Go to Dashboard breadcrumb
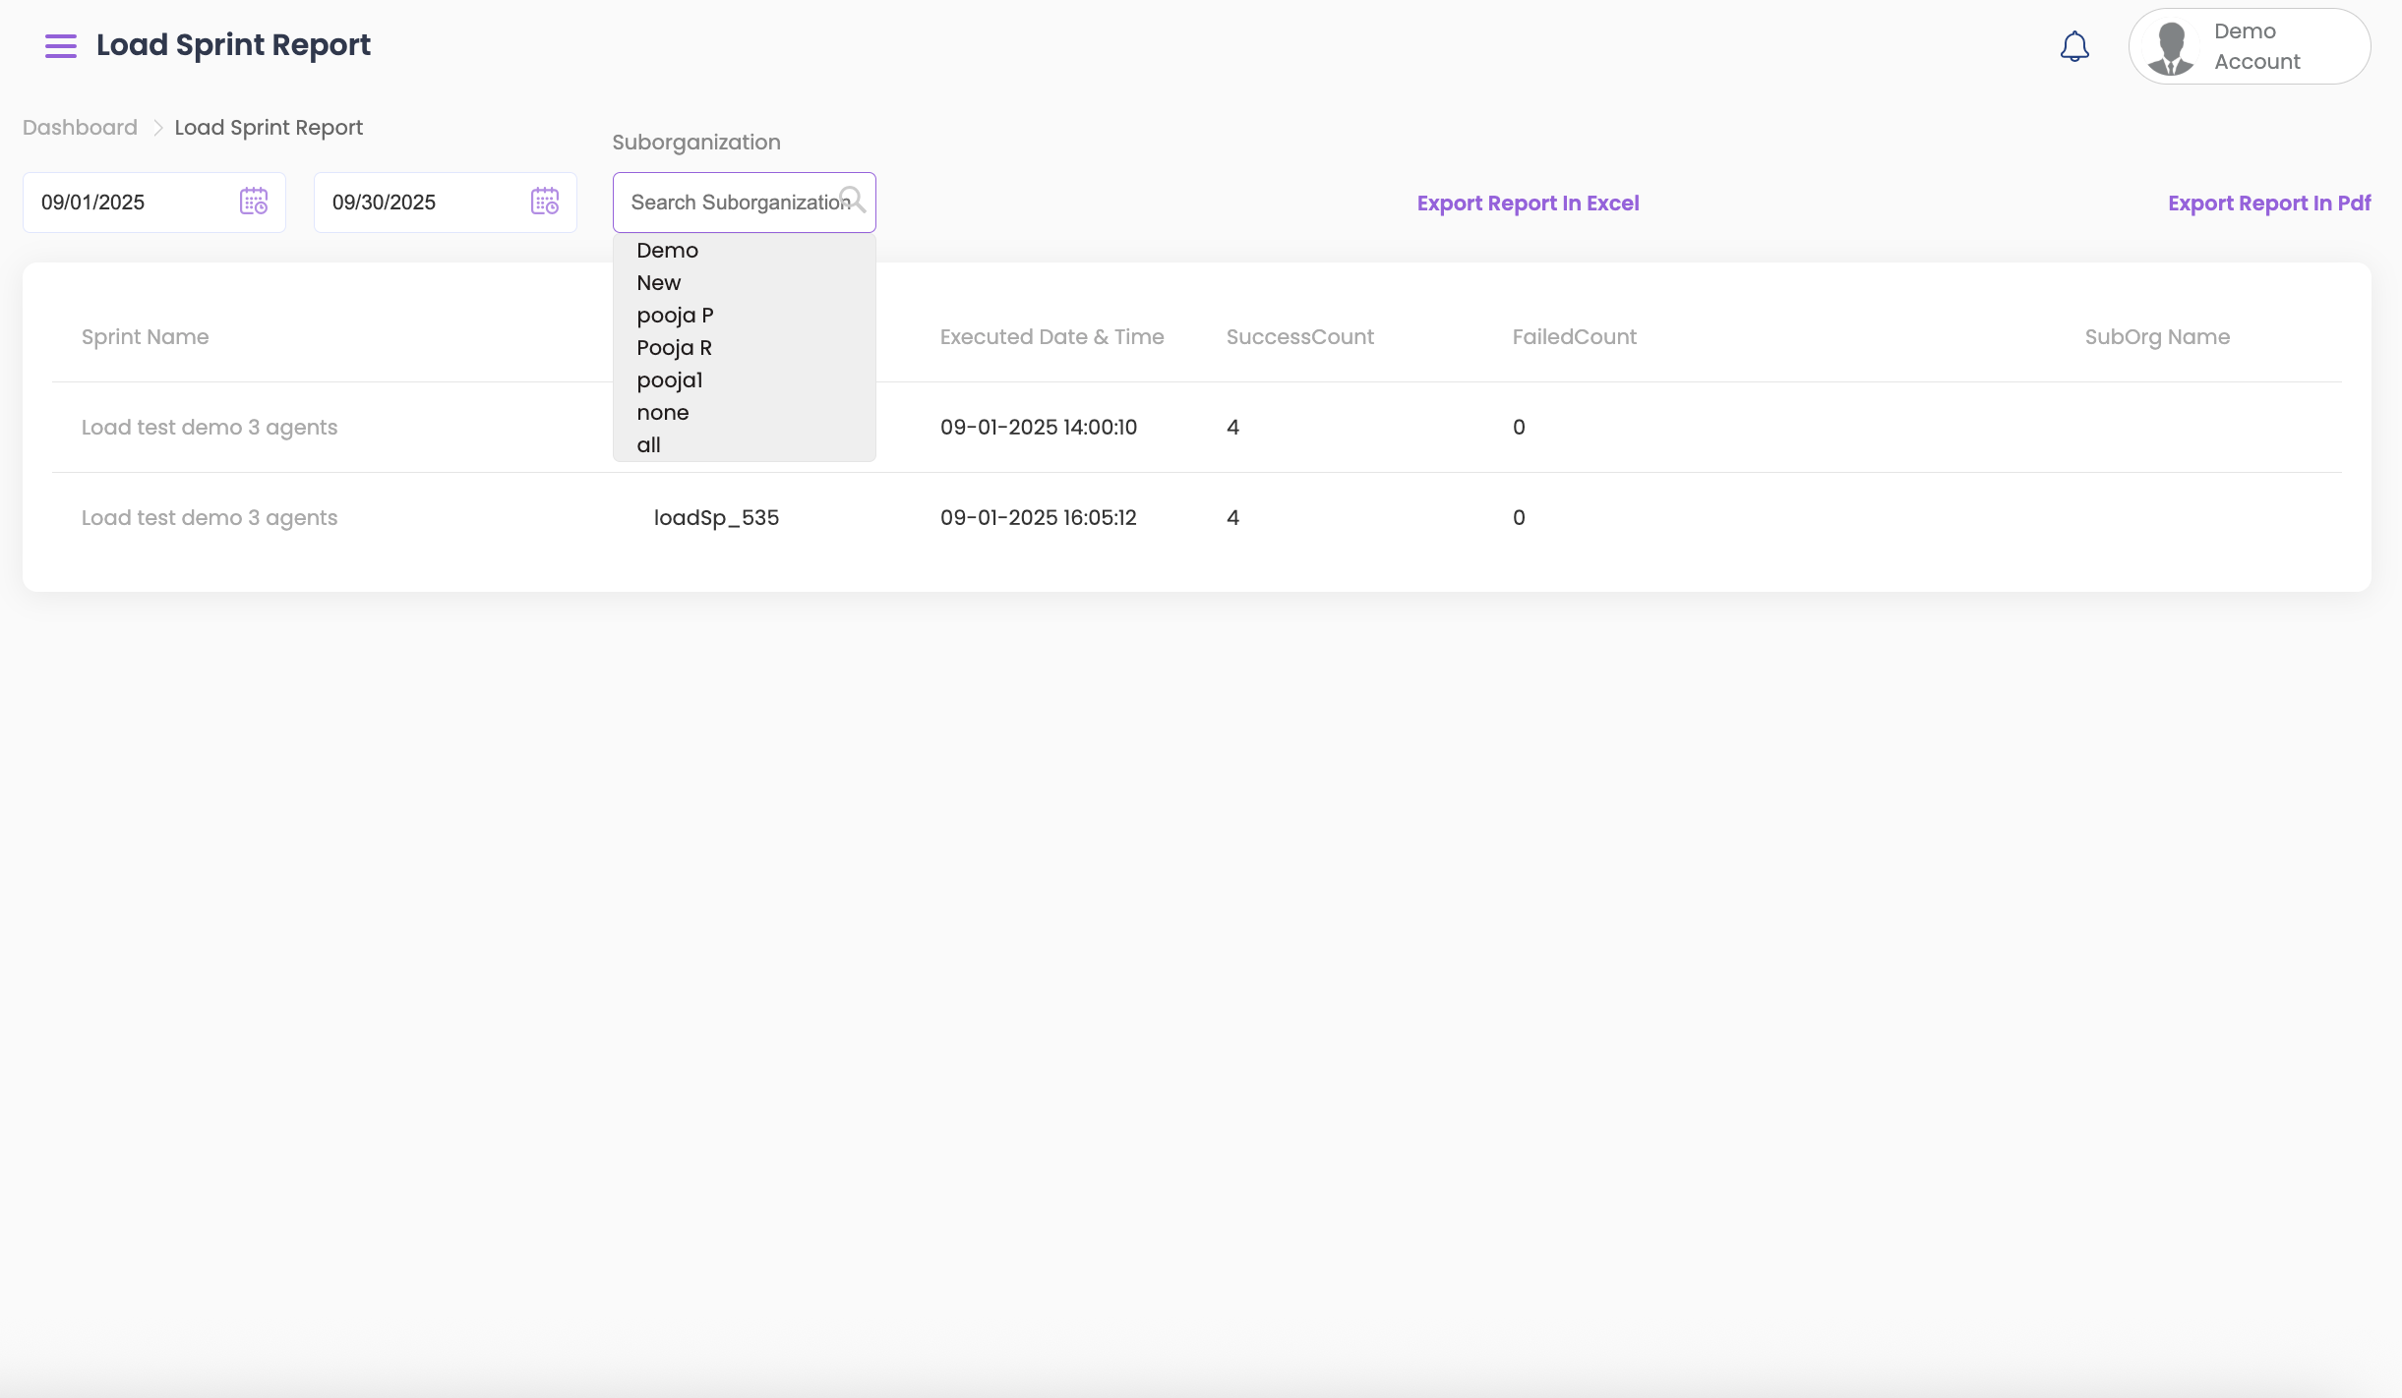Viewport: 2402px width, 1398px height. point(80,128)
